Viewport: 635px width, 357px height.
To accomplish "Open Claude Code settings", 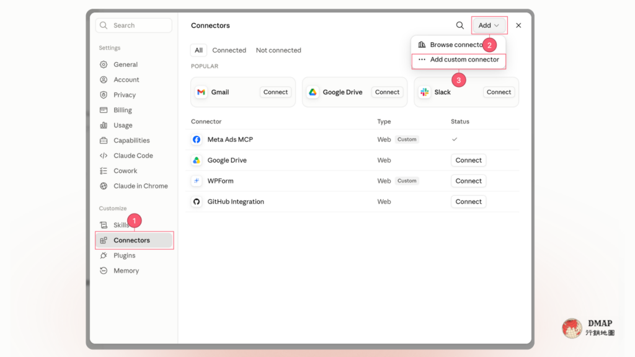I will [133, 156].
